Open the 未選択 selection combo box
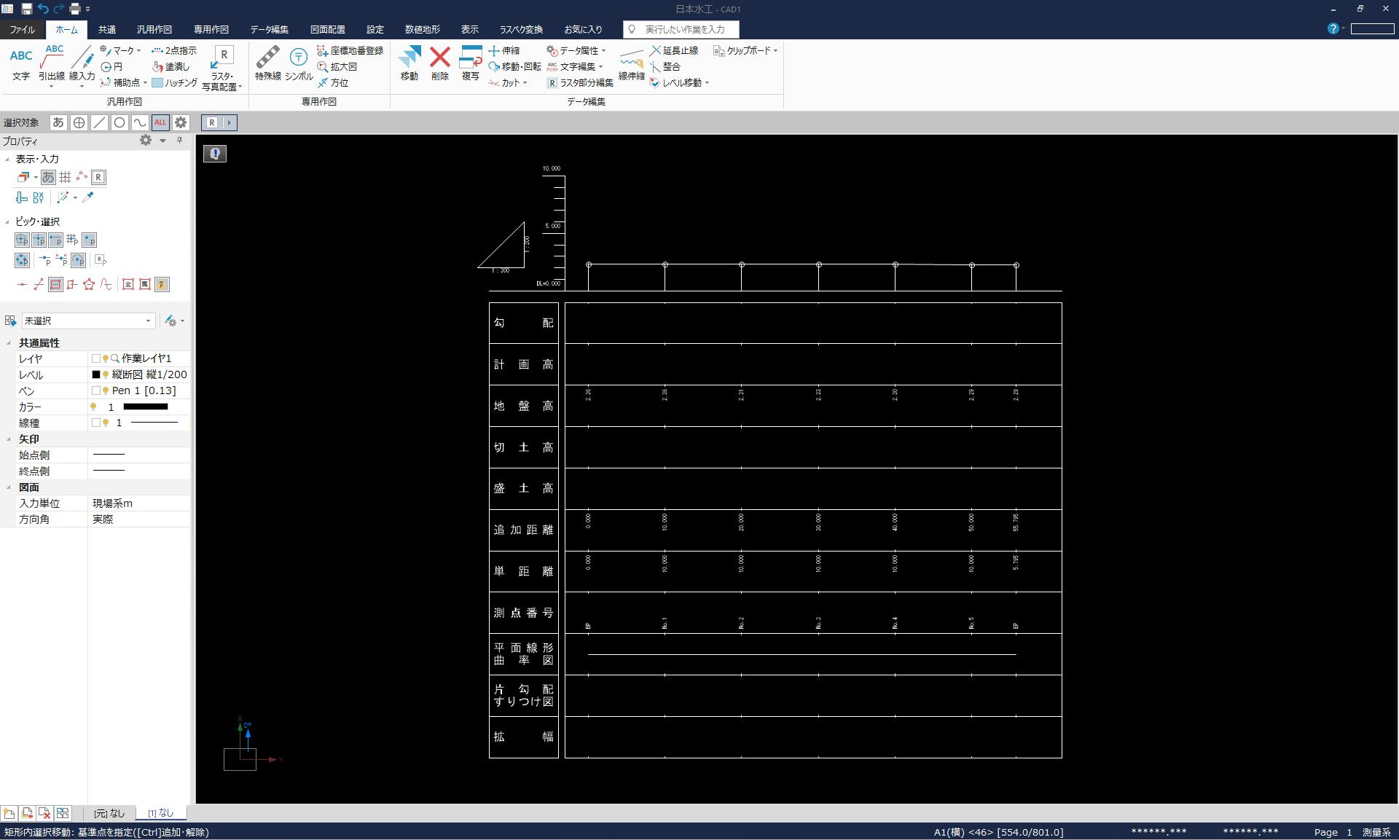Viewport: 1399px width, 840px height. pos(87,321)
